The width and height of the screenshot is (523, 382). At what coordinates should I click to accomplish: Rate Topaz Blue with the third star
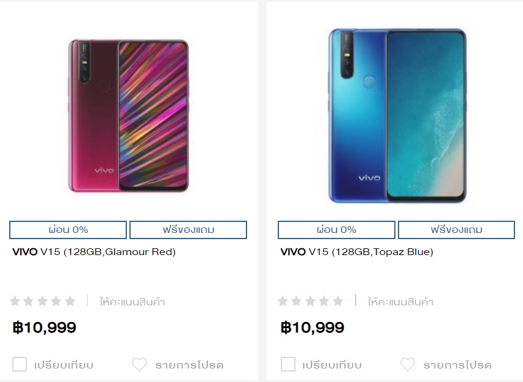point(310,301)
